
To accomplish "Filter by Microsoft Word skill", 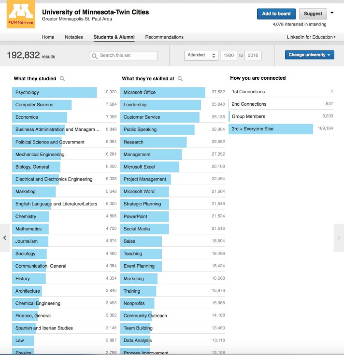I will (172, 192).
